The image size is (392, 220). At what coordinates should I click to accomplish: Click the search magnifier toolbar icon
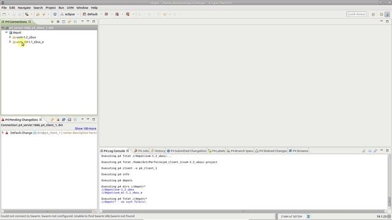(27, 14)
